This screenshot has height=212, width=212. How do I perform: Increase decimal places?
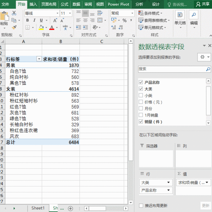click(114, 27)
